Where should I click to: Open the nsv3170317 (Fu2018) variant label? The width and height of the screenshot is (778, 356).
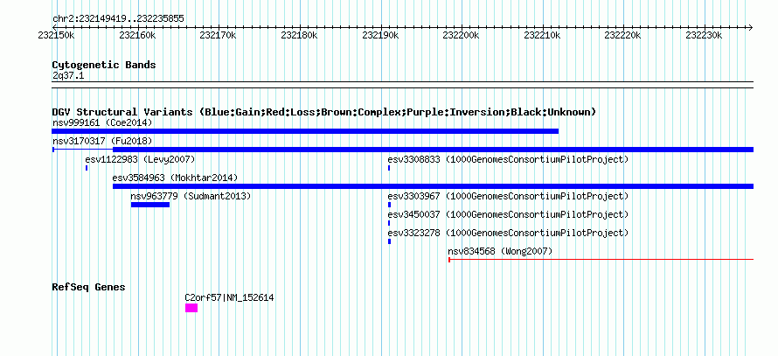102,141
